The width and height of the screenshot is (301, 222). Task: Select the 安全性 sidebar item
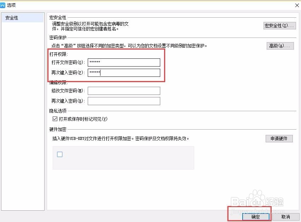click(x=23, y=18)
